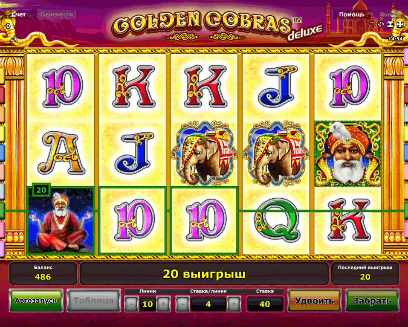Collect winnings with Забрать

pos(372,301)
